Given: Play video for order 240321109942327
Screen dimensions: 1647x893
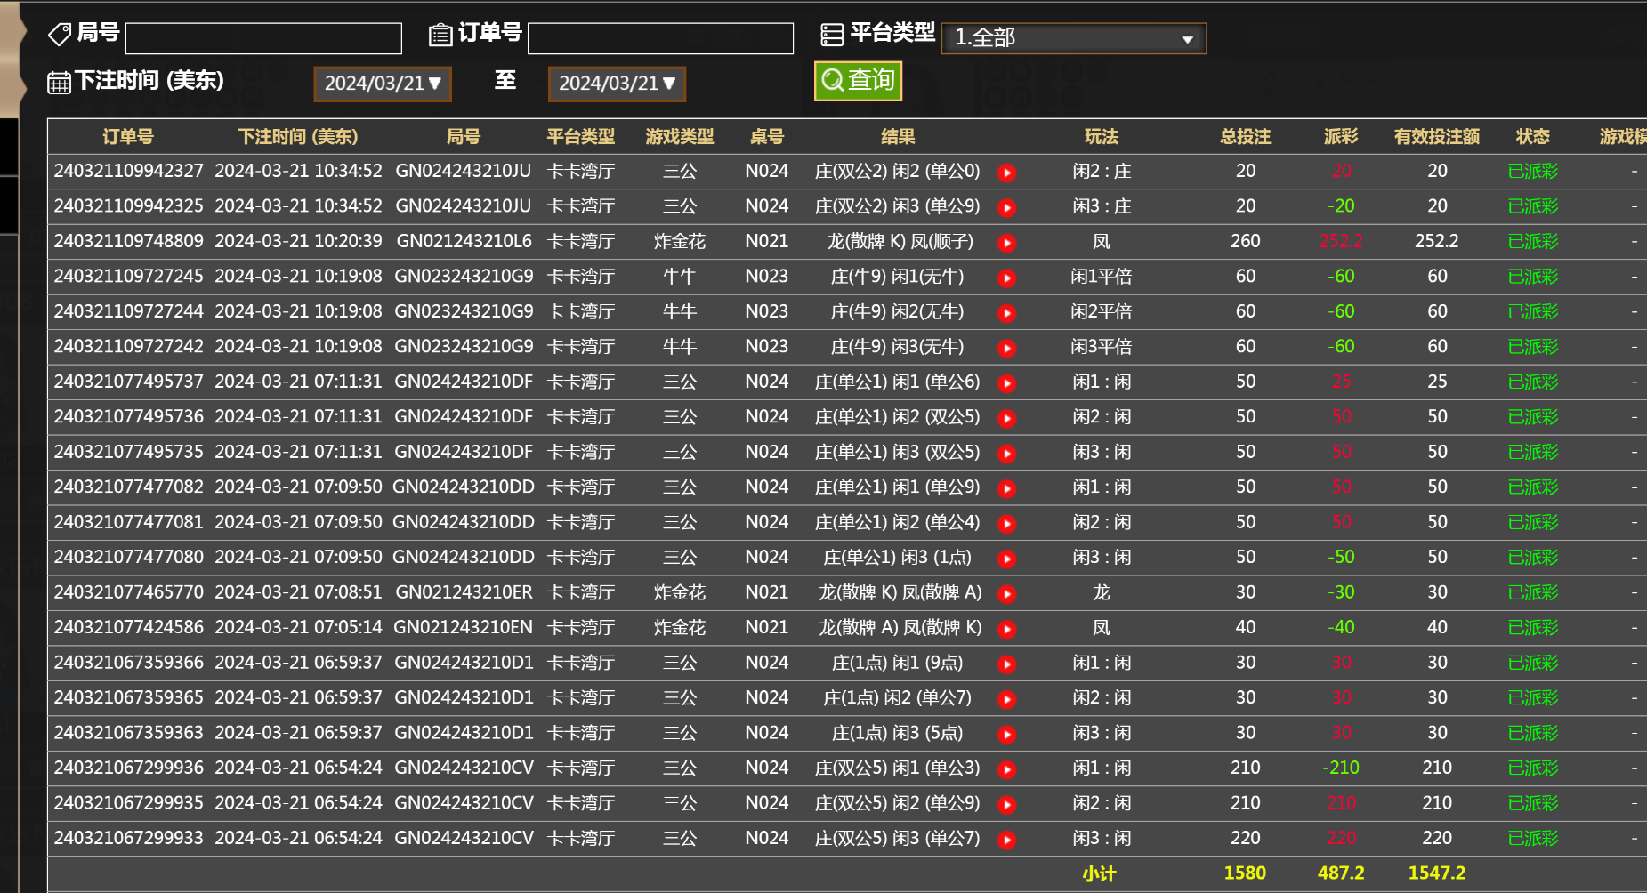Looking at the screenshot, I should pos(1006,173).
